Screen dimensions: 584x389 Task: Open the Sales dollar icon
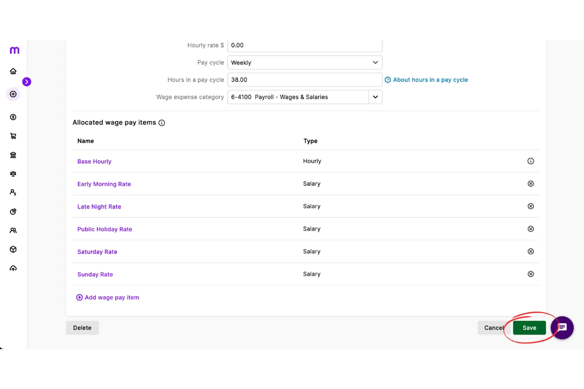click(13, 117)
